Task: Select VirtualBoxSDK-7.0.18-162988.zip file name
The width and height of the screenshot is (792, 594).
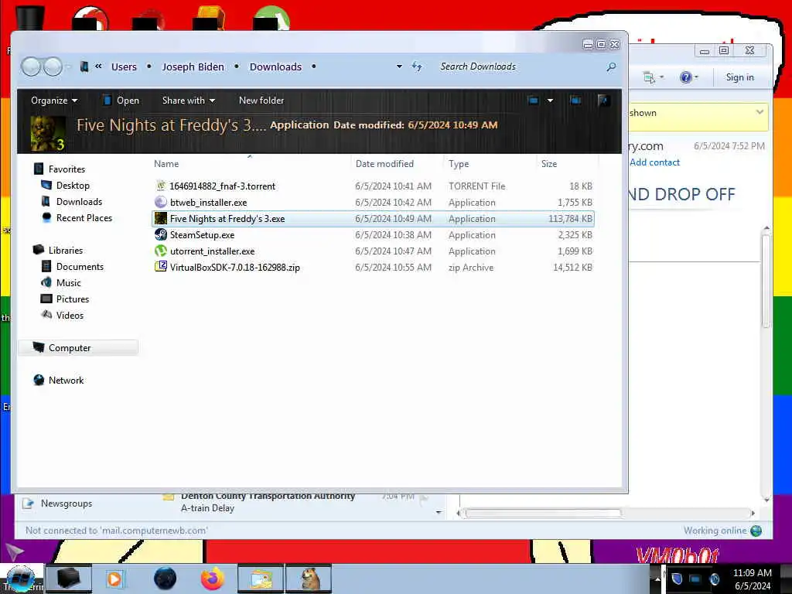Action: 235,267
